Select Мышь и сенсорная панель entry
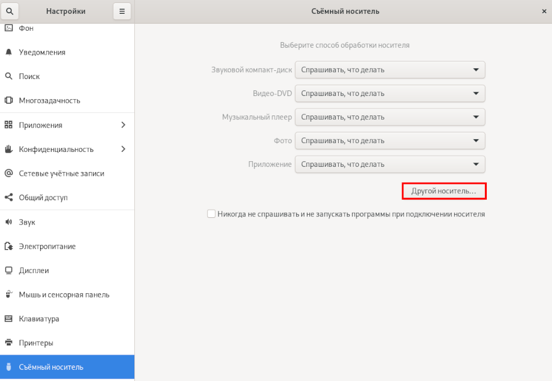Screen dimensions: 552x381 click(67, 294)
